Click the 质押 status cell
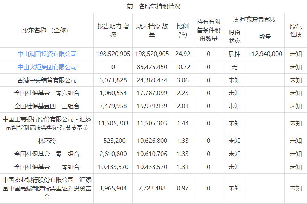This screenshot has width=307, height=204. coord(234,54)
